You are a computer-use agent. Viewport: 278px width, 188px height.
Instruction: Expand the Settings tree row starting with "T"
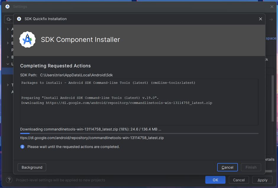tap(8, 85)
